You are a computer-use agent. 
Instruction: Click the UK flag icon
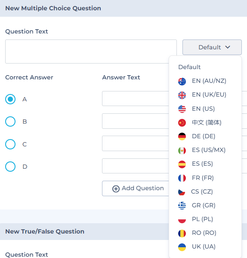182,95
